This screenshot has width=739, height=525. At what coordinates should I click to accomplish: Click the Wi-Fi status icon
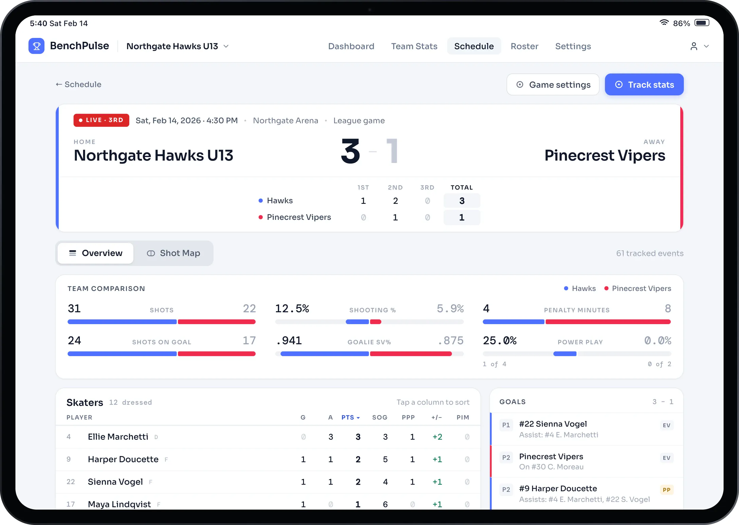664,23
